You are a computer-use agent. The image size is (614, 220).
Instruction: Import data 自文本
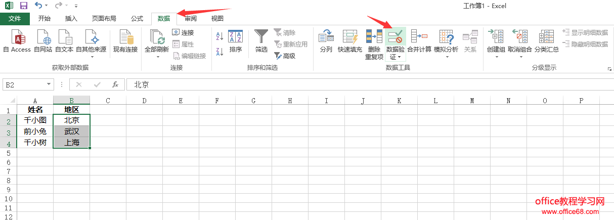tap(64, 41)
